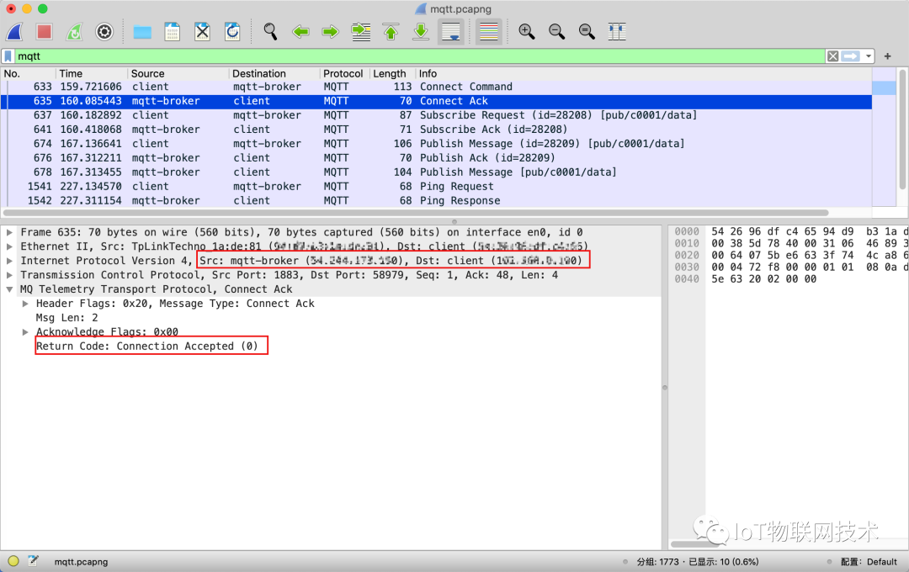Open capture options gear icon
909x572 pixels.
point(104,32)
